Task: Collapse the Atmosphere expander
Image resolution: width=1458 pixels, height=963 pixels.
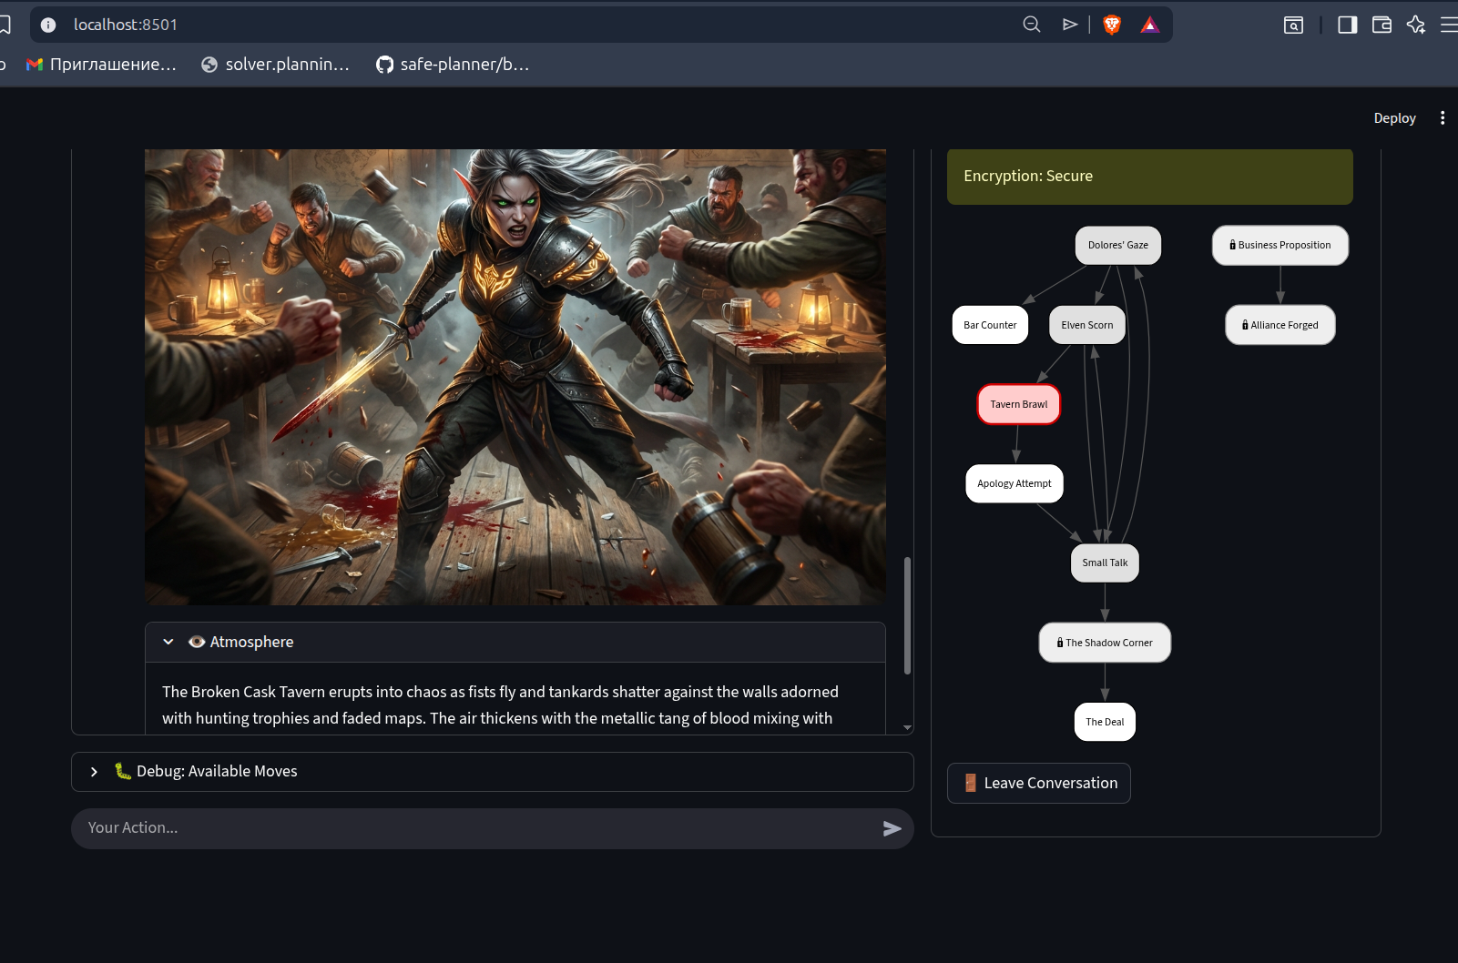Action: (515, 643)
